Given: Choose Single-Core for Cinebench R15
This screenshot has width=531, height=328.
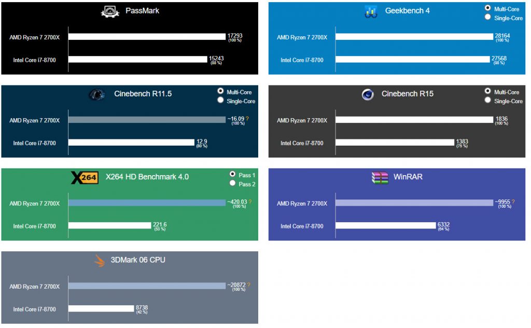Looking at the screenshot, I should 487,100.
